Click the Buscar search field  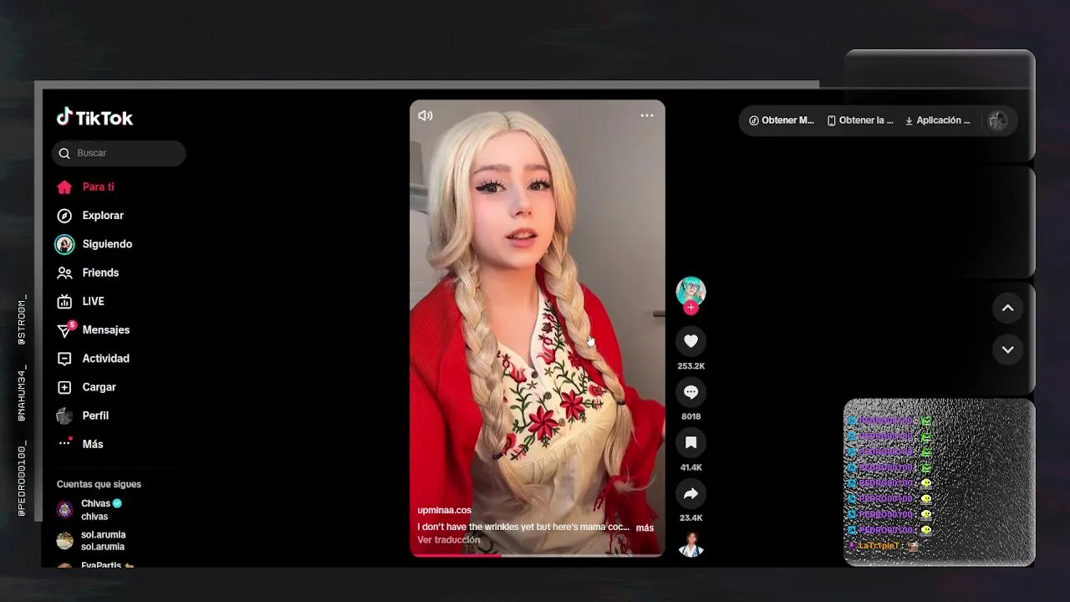coord(119,153)
